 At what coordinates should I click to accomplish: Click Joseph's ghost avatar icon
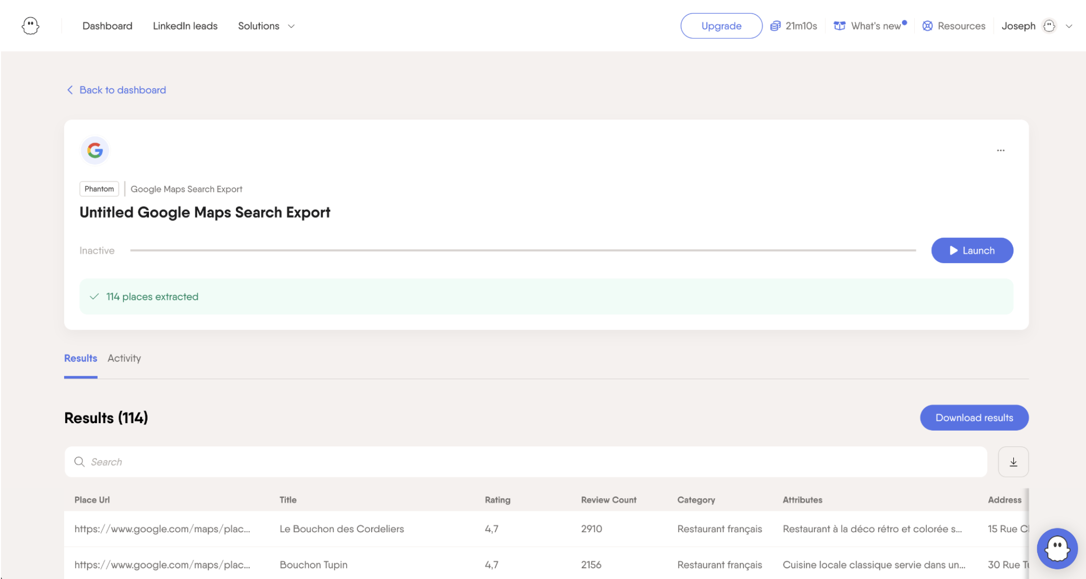coord(1049,26)
